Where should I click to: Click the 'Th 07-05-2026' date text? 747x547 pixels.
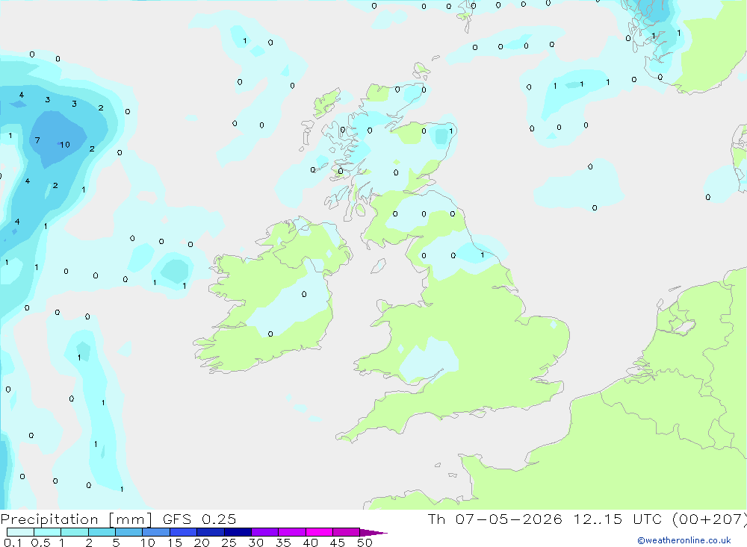tap(495, 519)
